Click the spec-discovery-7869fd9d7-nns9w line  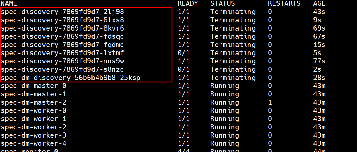62,61
